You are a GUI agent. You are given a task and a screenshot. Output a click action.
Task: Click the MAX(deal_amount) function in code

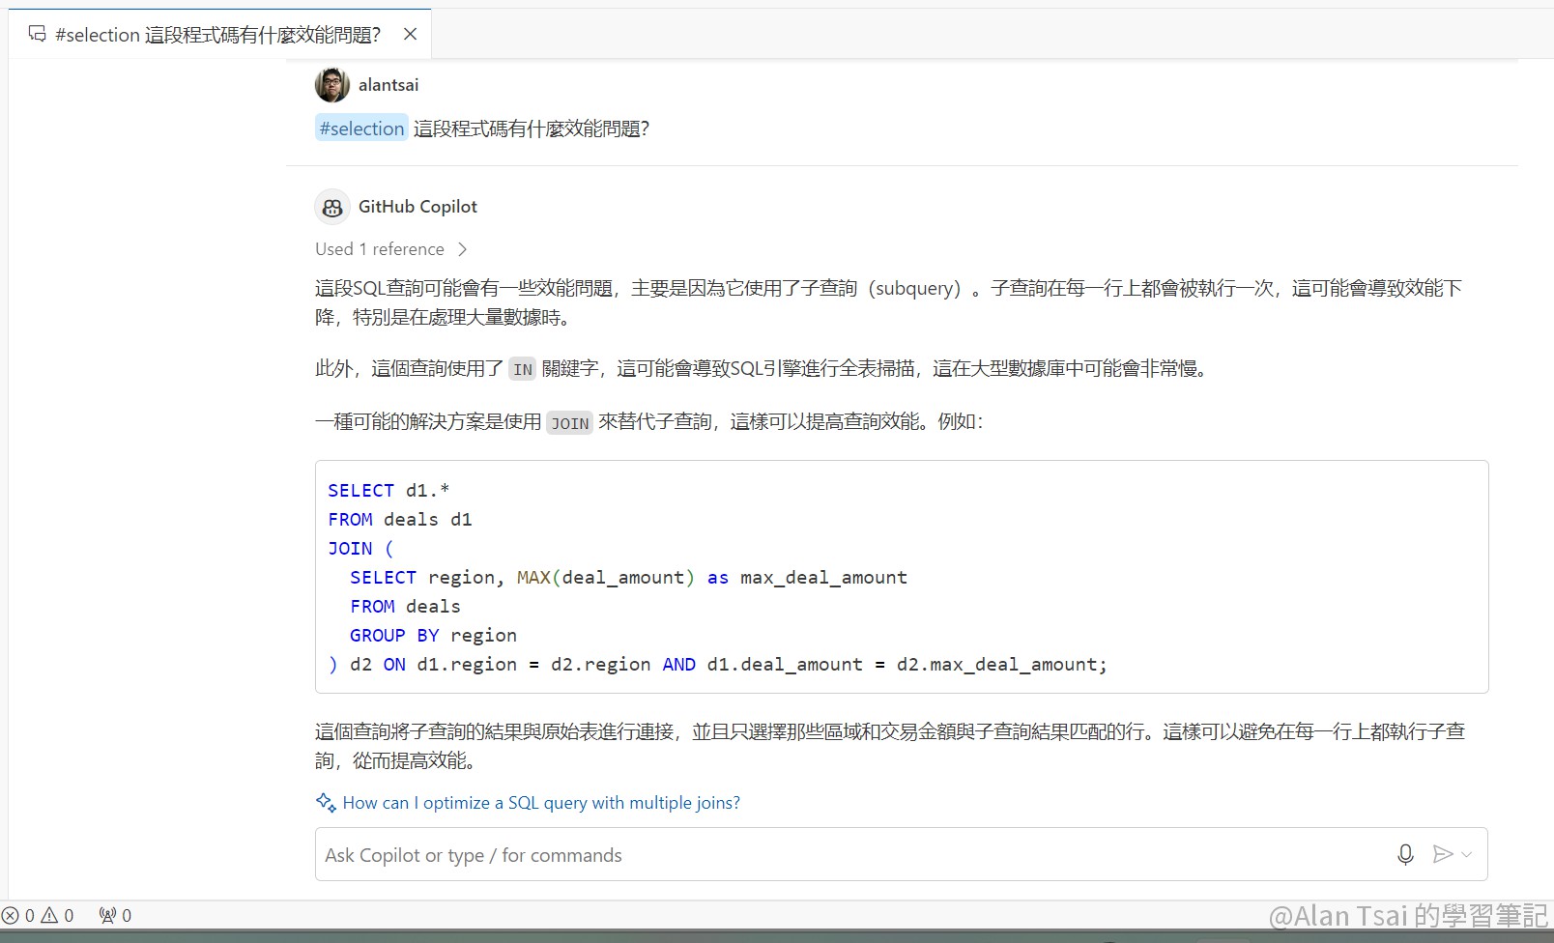pyautogui.click(x=605, y=578)
